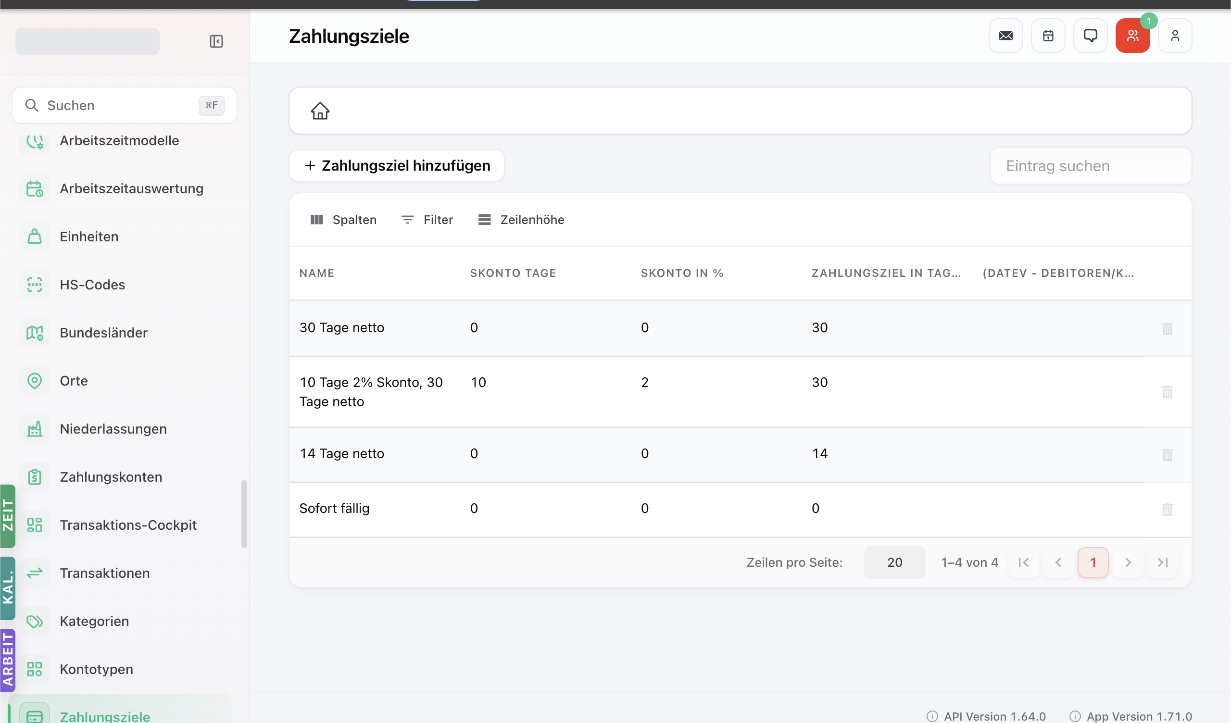Open the Zeilenhöhe row height menu
This screenshot has height=723, width=1231.
(521, 220)
